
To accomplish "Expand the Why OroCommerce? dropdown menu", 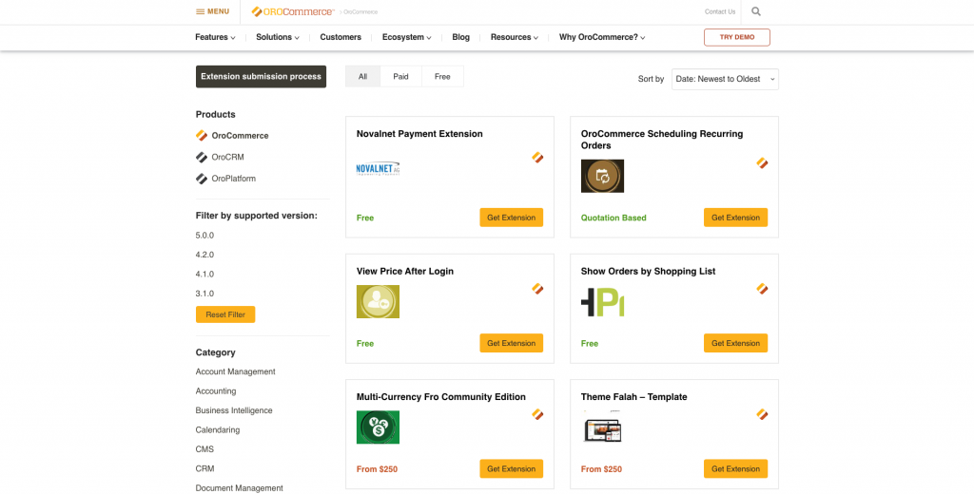I will pos(602,37).
